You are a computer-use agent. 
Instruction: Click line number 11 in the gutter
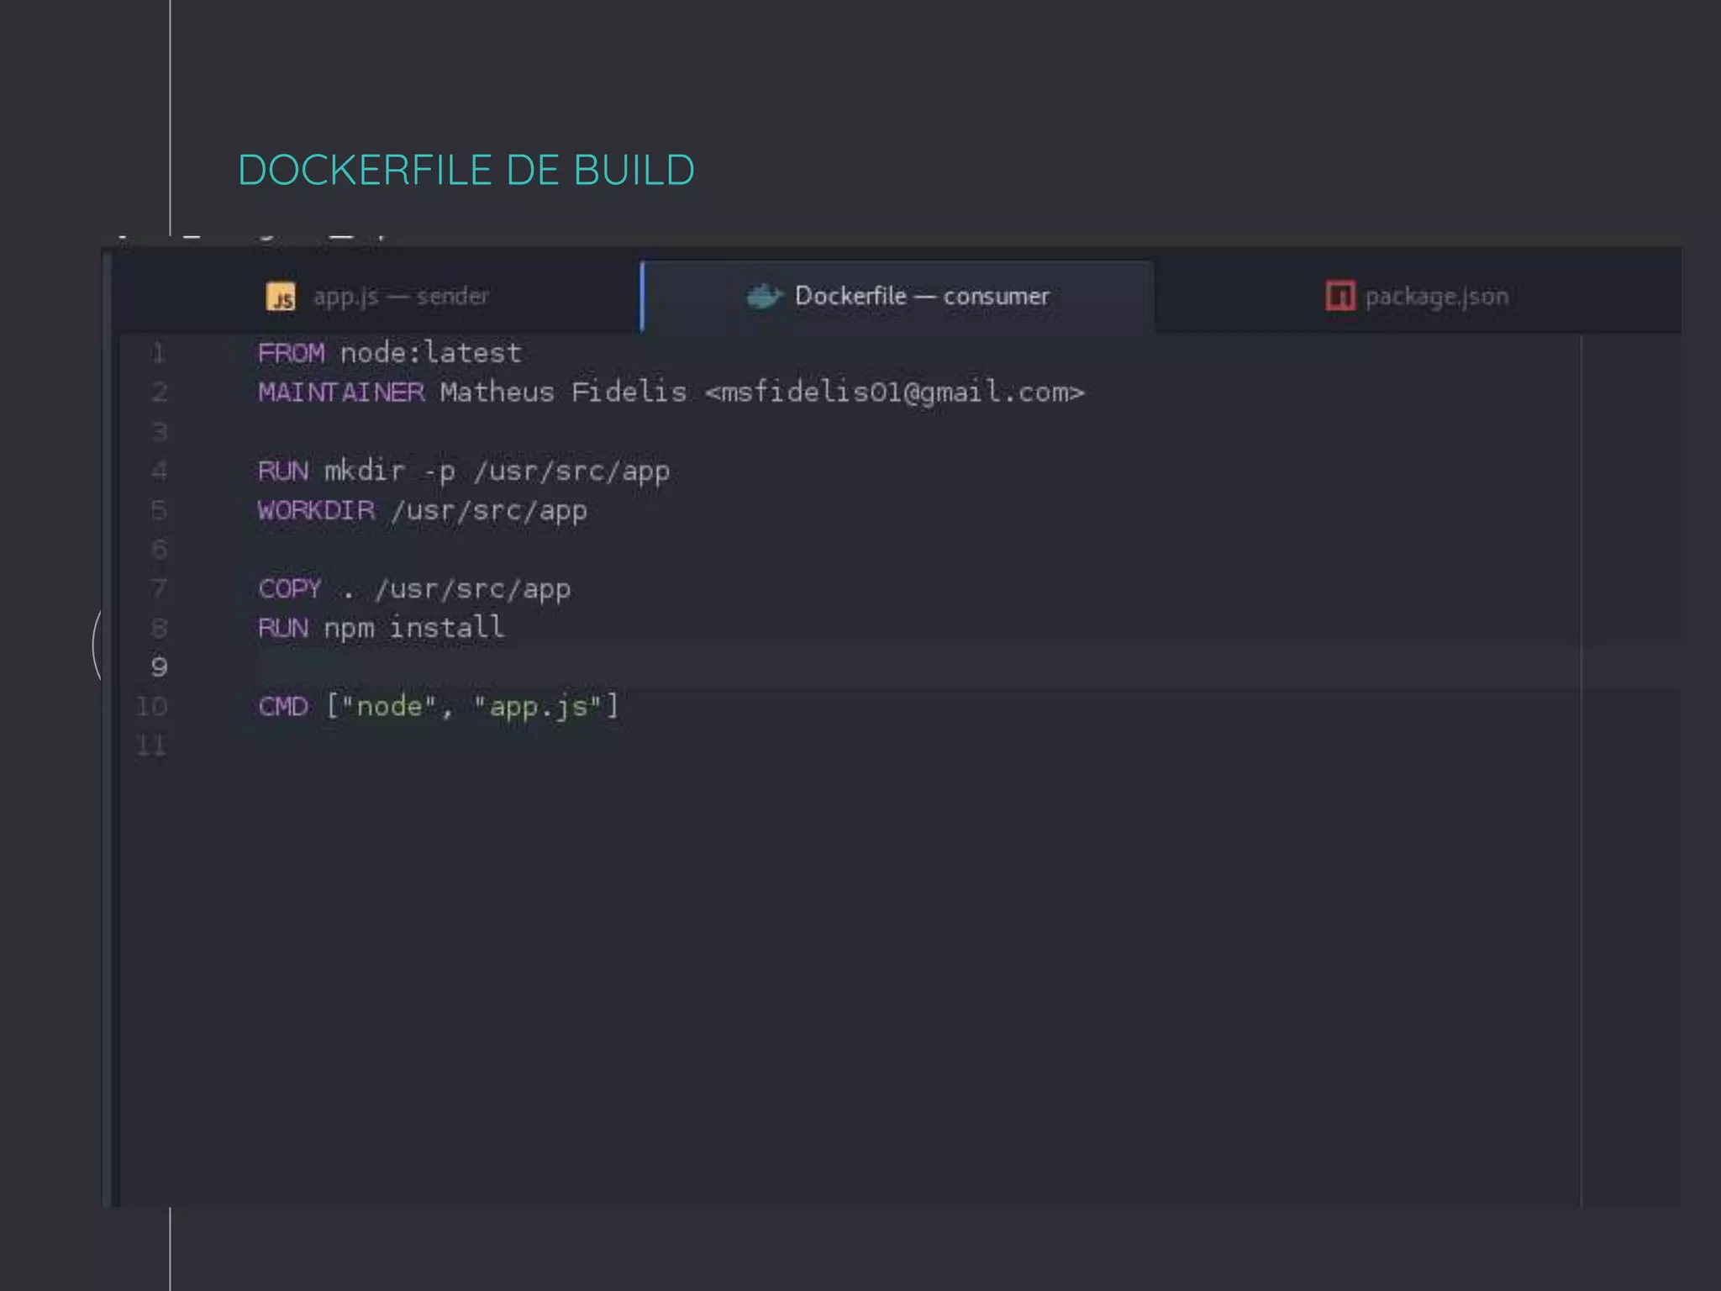point(151,746)
